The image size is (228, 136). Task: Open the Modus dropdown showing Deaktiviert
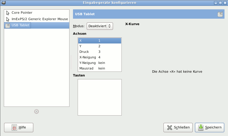(x=100, y=26)
